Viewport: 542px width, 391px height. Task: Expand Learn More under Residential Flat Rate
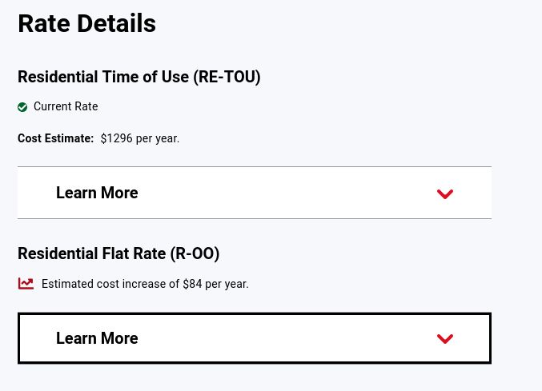click(254, 338)
